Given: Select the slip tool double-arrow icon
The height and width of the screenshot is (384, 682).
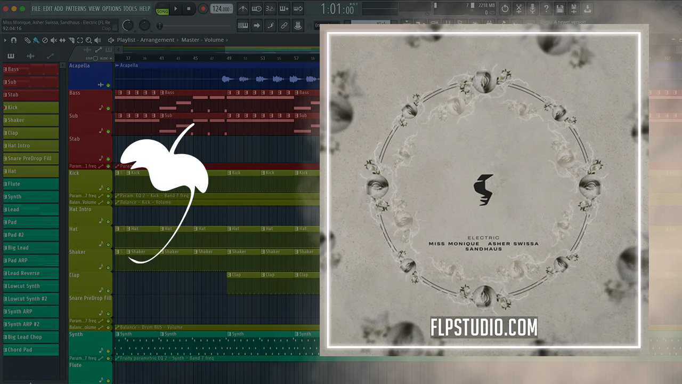Looking at the screenshot, I should pos(62,40).
